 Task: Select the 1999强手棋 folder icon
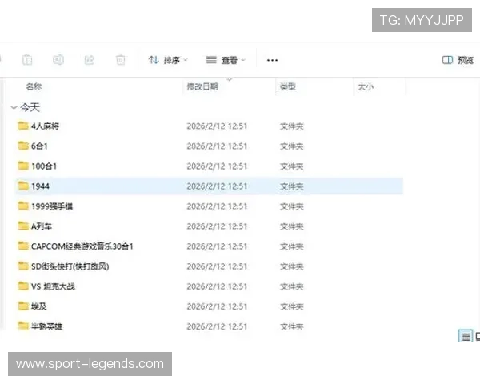click(23, 206)
